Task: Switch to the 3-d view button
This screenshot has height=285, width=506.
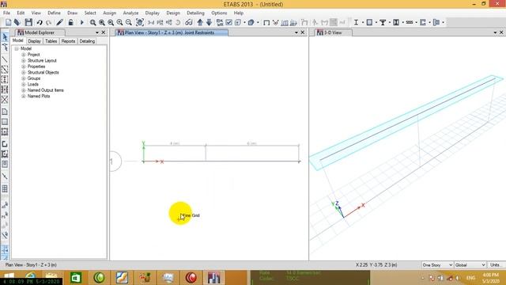Action: pyautogui.click(x=151, y=22)
